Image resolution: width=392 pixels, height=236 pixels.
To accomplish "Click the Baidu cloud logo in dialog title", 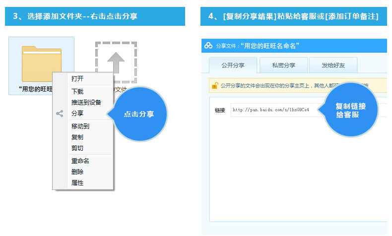I will 208,46.
